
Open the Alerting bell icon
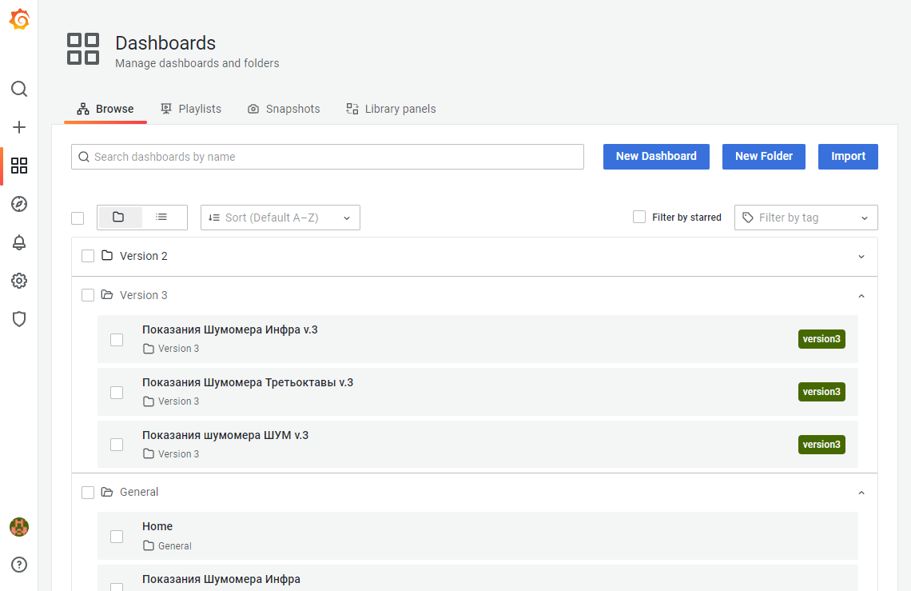pyautogui.click(x=19, y=242)
